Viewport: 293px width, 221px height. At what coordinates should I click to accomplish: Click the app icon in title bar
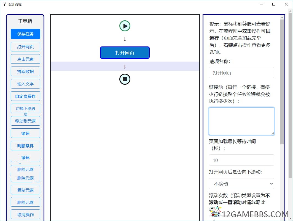(x=4, y=4)
